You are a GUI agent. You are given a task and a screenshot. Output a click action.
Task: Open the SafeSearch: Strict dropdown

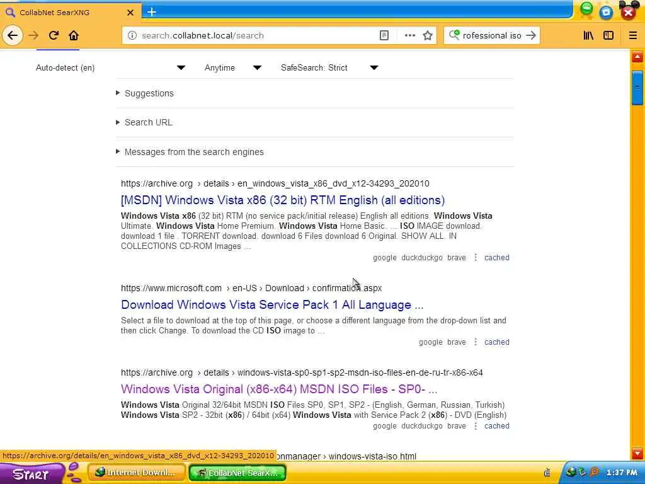329,67
